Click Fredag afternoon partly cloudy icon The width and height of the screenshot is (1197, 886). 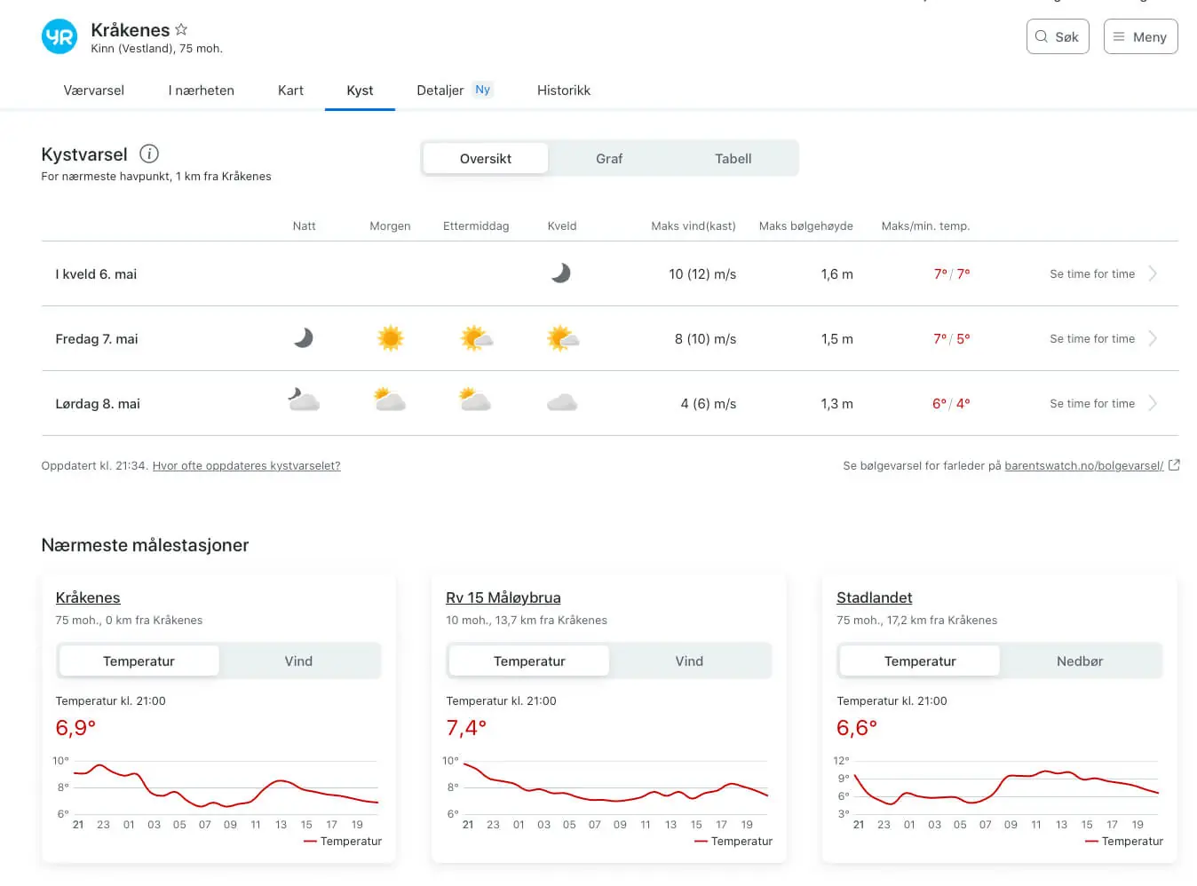pos(476,338)
